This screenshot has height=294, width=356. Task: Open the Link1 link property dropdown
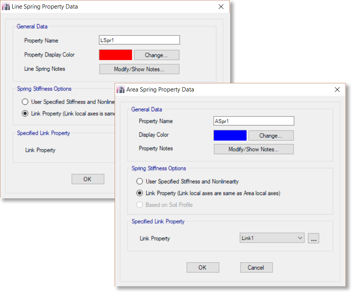(272, 238)
